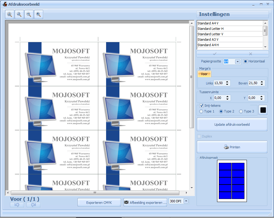Increase the Boven margin value
274x218 pixels.
[262, 82]
